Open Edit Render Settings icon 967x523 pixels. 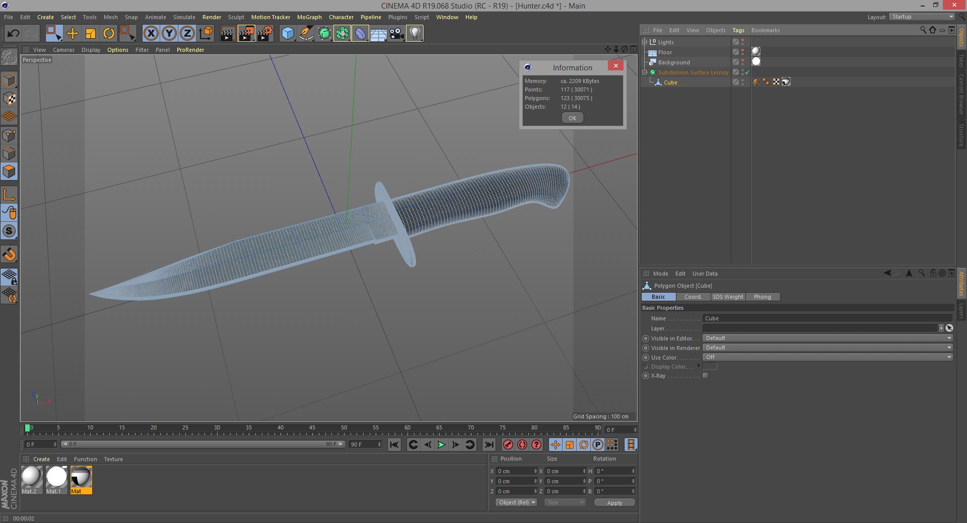point(264,34)
